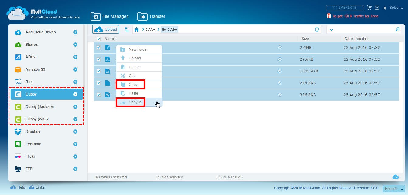Click To get 10TB Traffic for Free link
This screenshot has height=195, width=408.
click(352, 16)
